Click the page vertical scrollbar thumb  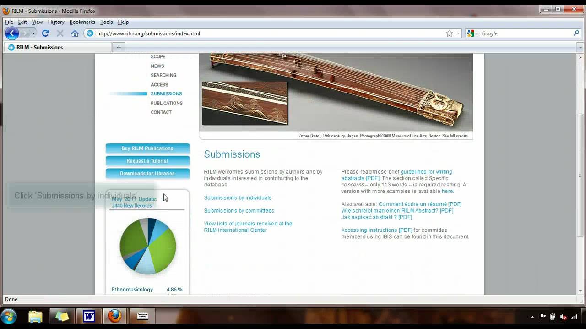click(580, 175)
